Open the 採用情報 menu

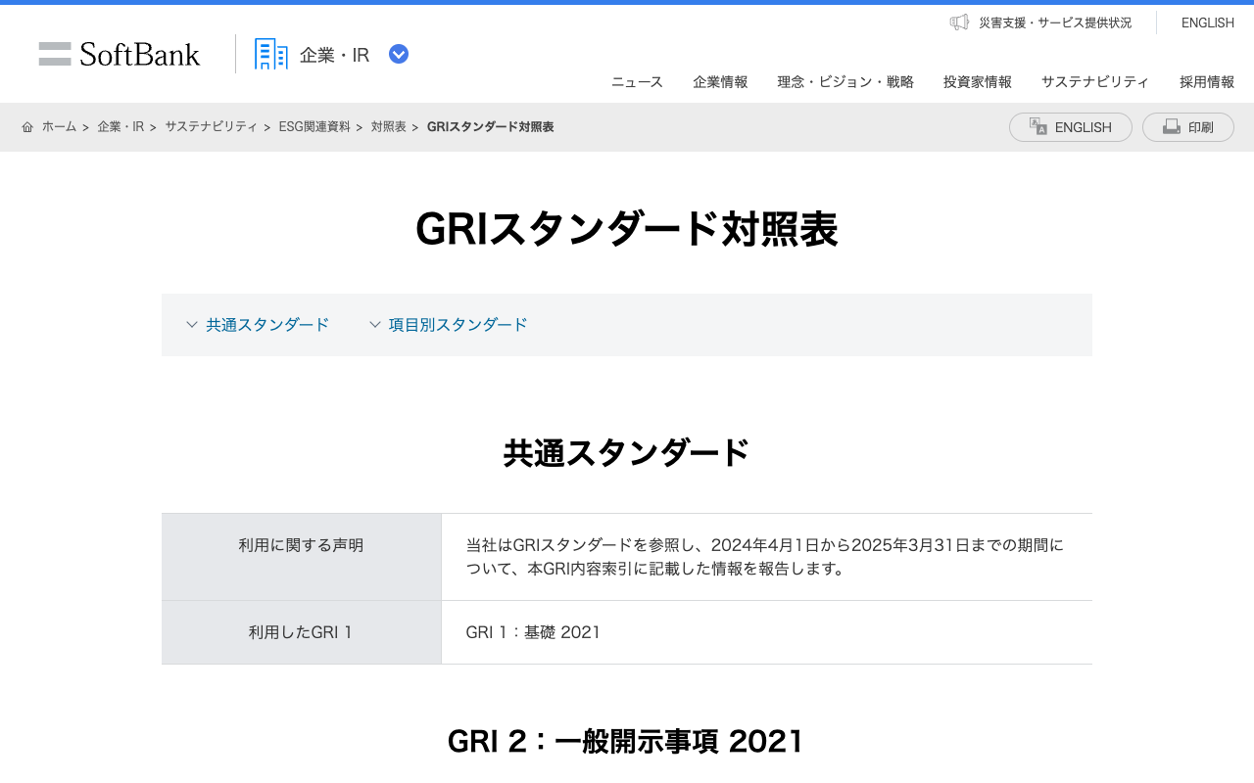pos(1207,82)
